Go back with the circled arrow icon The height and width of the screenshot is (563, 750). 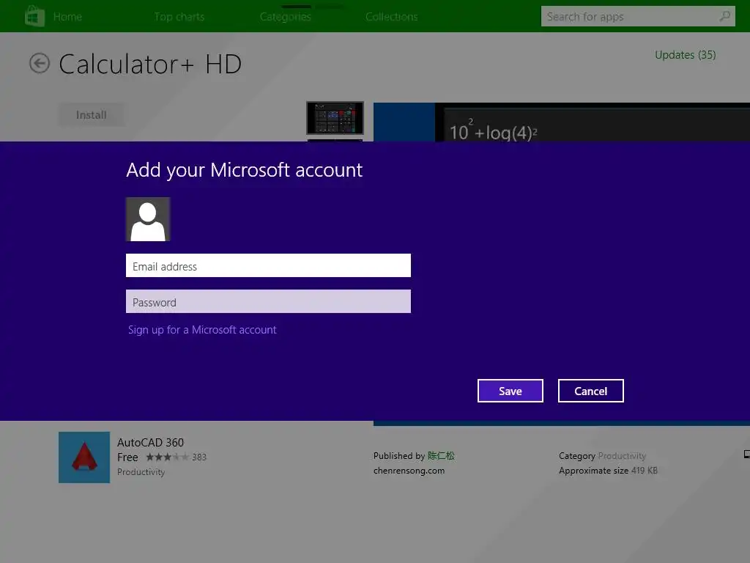pos(40,63)
